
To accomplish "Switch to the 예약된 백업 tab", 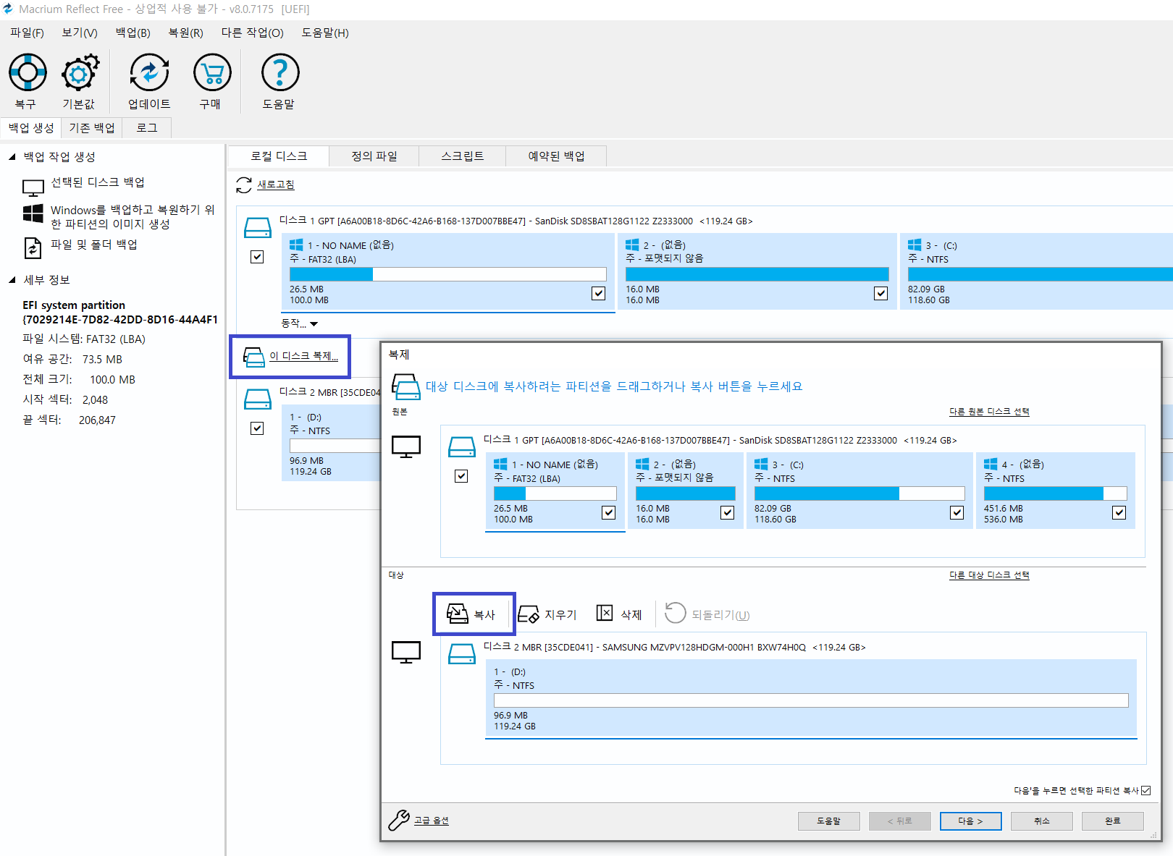I will pos(556,156).
